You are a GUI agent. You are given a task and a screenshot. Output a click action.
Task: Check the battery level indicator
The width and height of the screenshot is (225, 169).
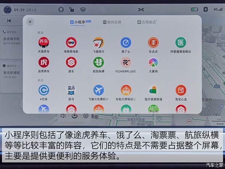click(195, 9)
